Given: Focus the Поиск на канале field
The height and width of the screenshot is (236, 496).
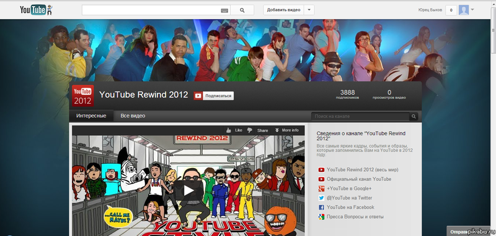Looking at the screenshot, I should pyautogui.click(x=360, y=116).
